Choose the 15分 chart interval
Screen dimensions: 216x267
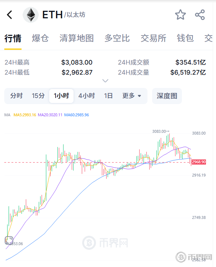38,96
